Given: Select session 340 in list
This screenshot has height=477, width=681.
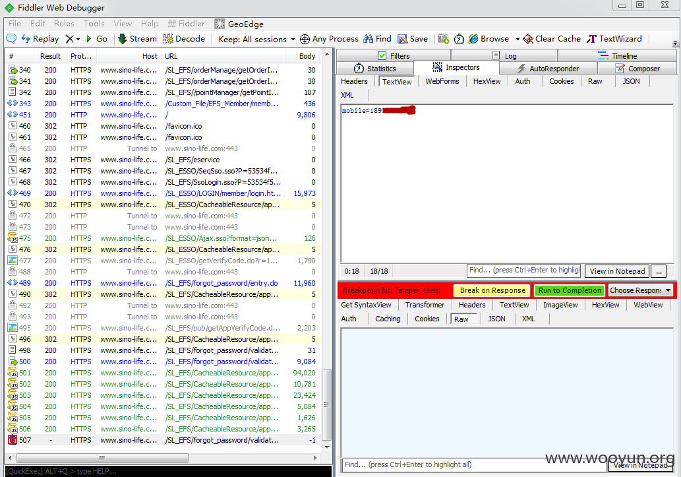Looking at the screenshot, I should click(x=164, y=70).
